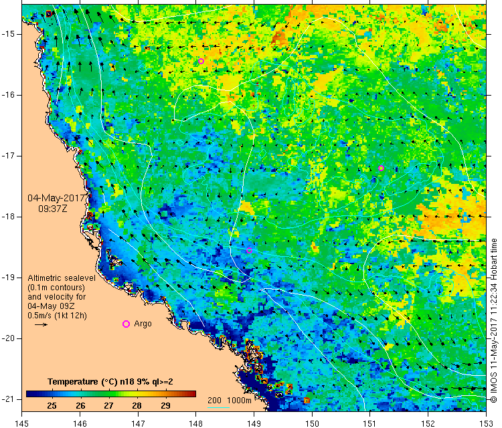Click the Argo legend circle marker
This screenshot has width=502, height=428.
(x=126, y=324)
